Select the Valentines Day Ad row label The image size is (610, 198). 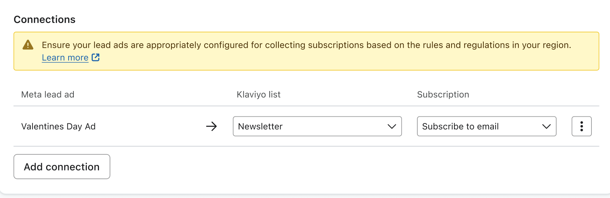pyautogui.click(x=58, y=127)
